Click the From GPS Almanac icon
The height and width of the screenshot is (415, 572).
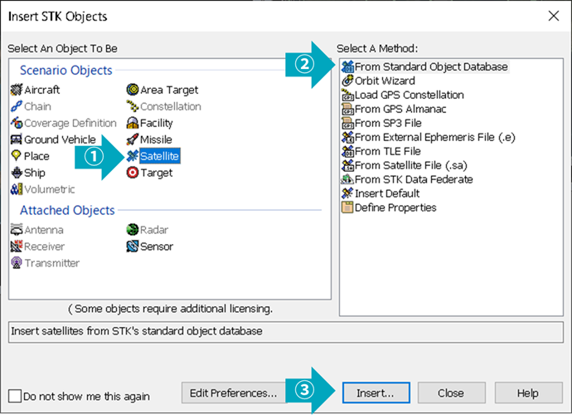(x=347, y=110)
